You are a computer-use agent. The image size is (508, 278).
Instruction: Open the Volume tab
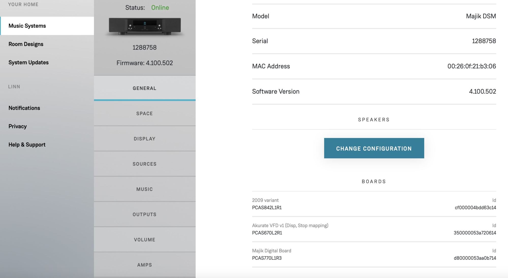coord(145,240)
